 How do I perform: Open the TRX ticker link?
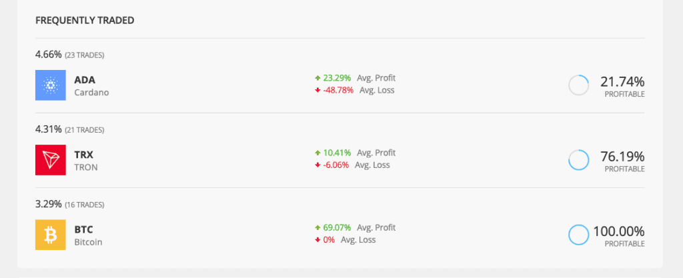(84, 155)
